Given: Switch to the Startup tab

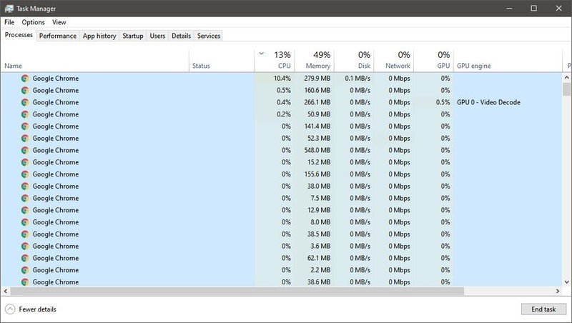Looking at the screenshot, I should point(133,36).
